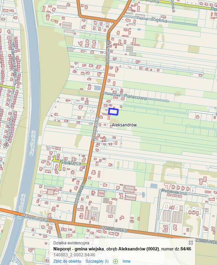Open the Zbliż do obiektu link
217x265 pixels.
(x=67, y=261)
